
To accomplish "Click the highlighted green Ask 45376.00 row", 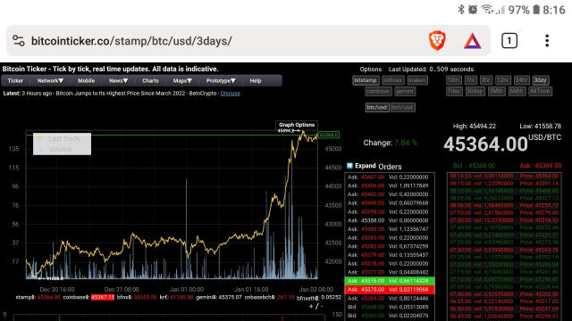I will click(x=390, y=281).
